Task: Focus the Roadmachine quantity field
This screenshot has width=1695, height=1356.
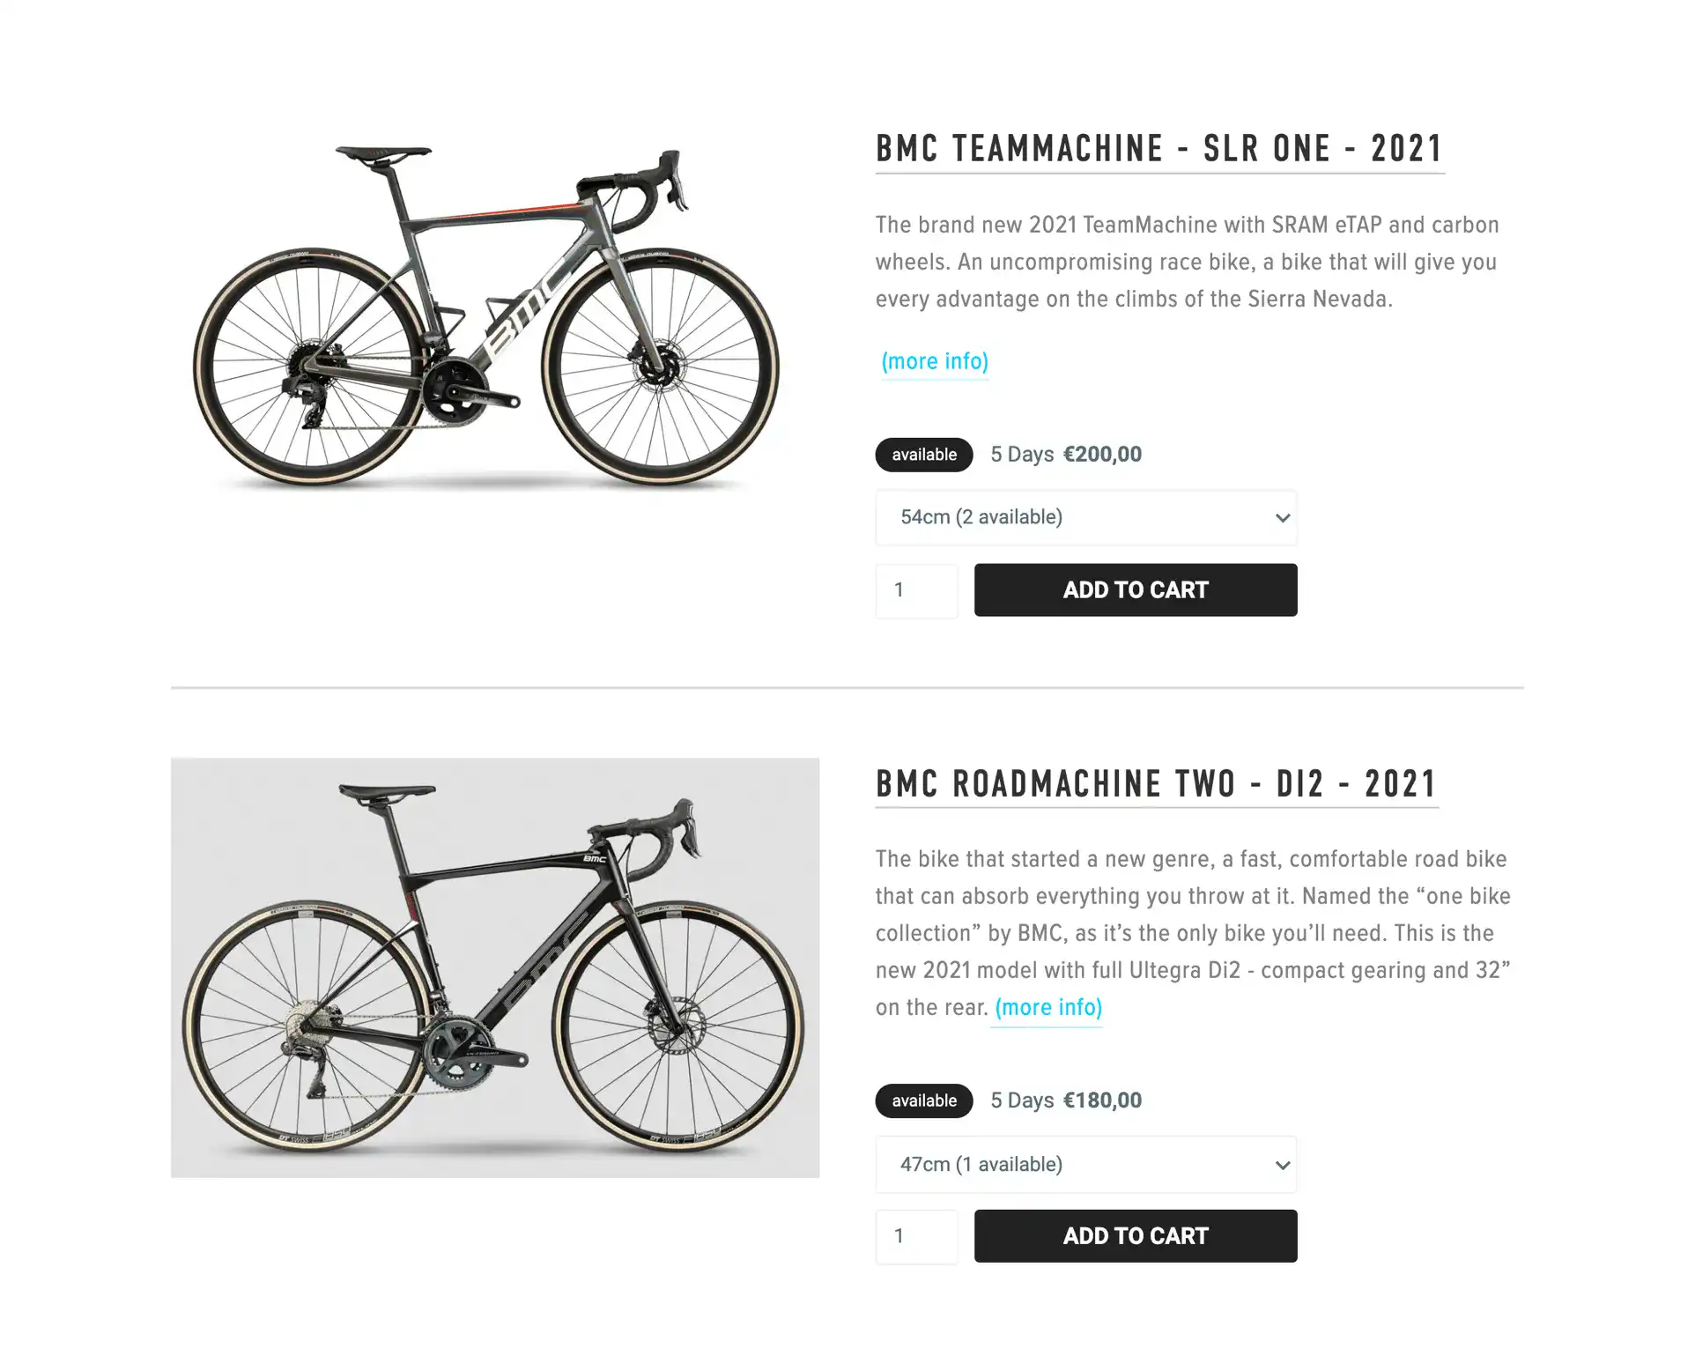Action: coord(916,1236)
